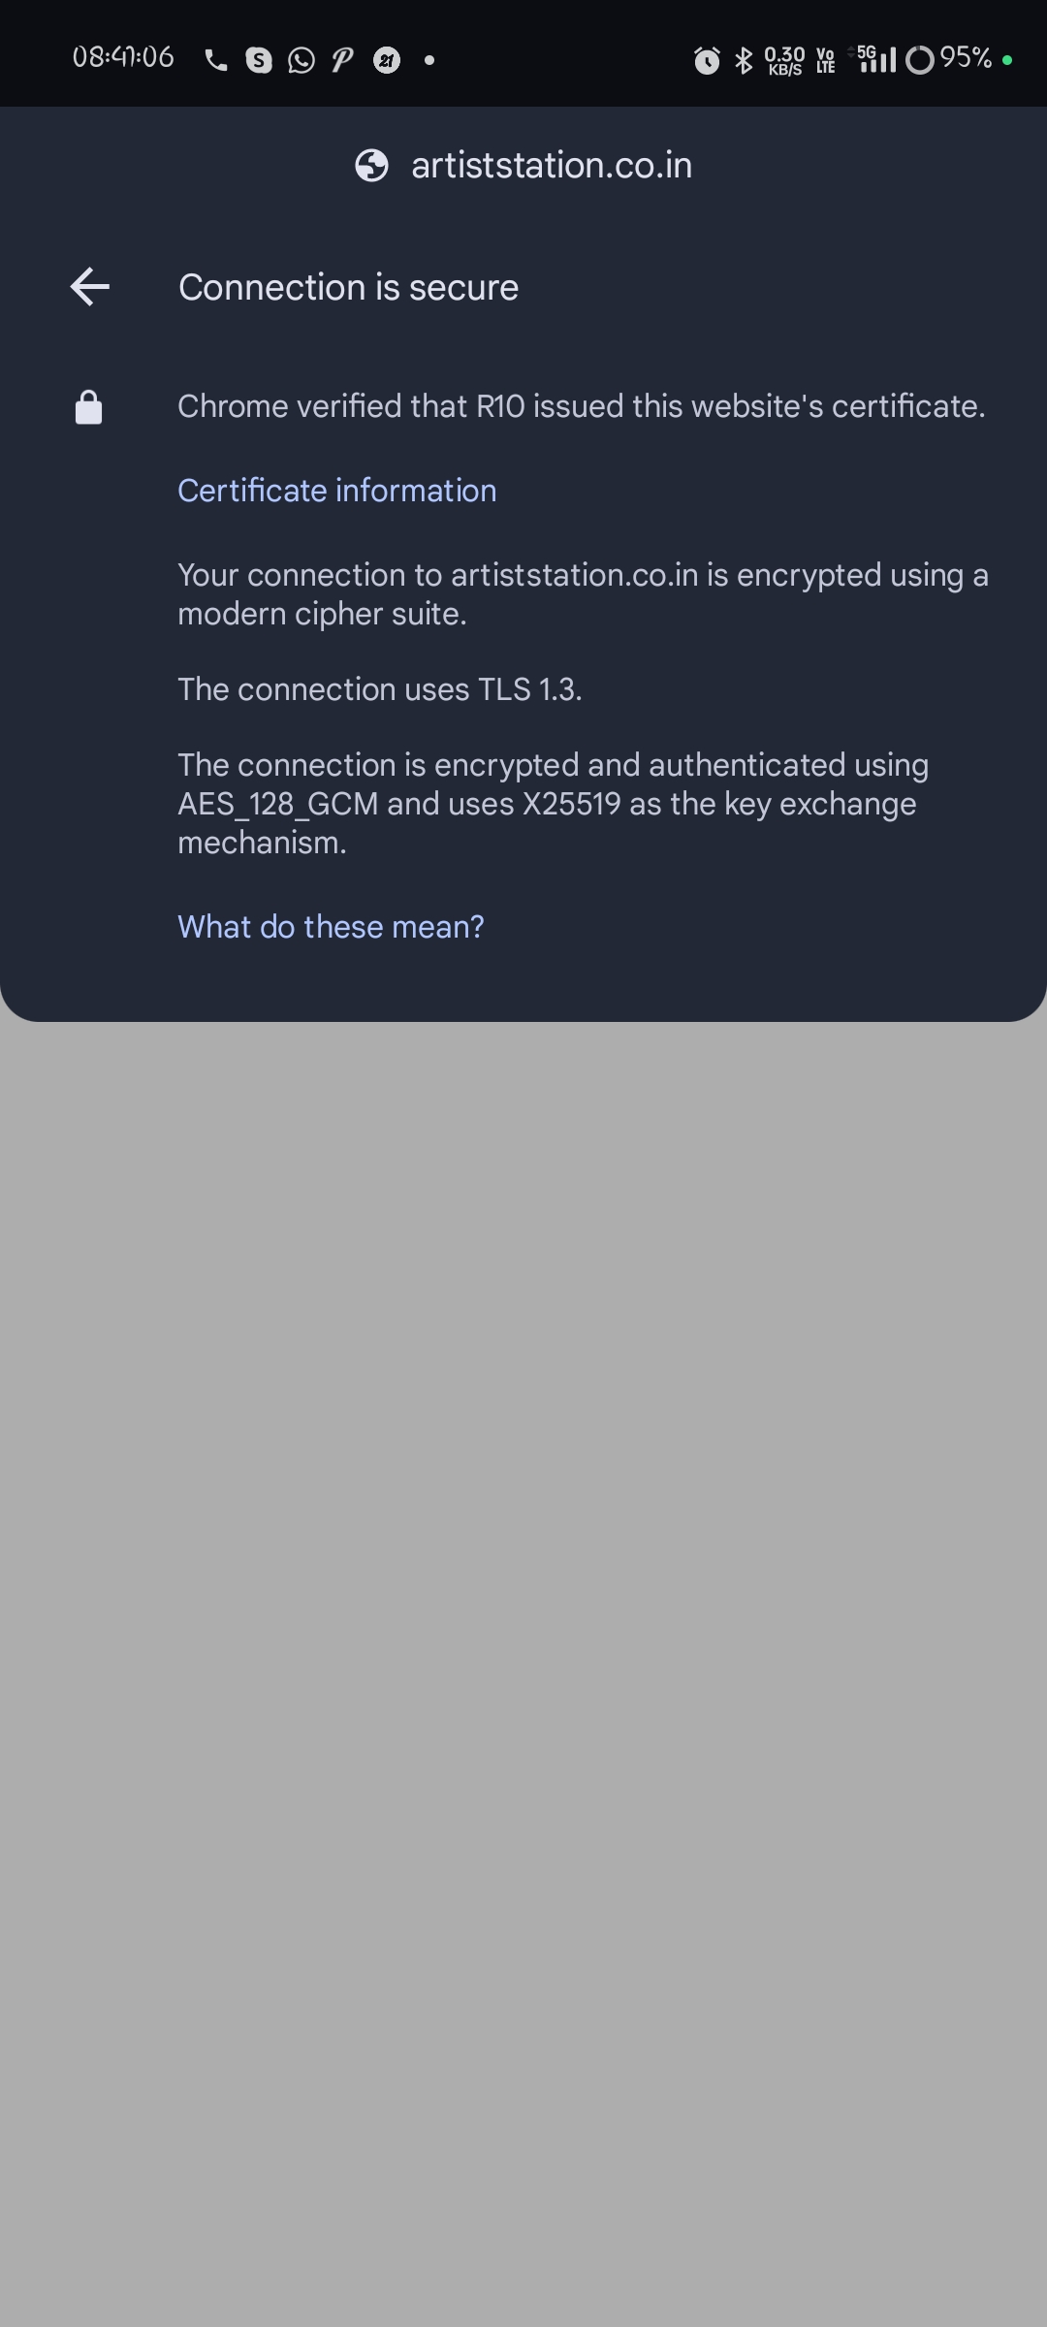This screenshot has height=2327, width=1047.
Task: Tap the padlock icon
Action: click(89, 407)
